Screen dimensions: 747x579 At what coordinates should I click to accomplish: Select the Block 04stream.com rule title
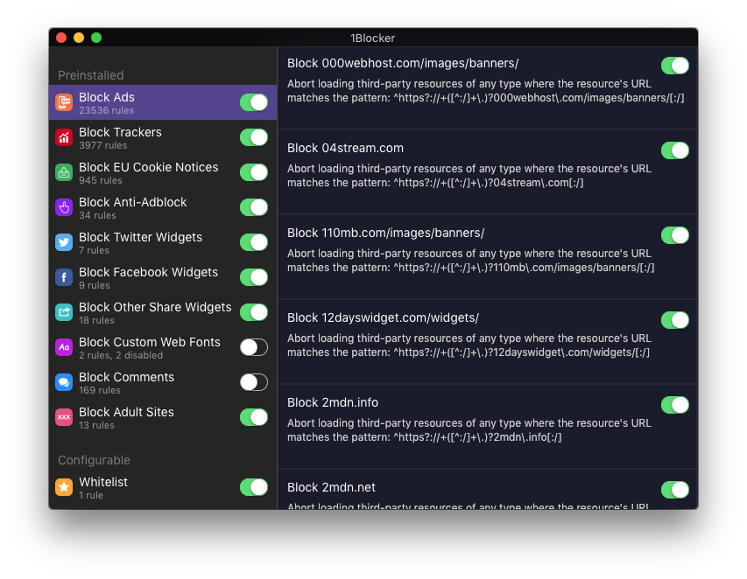345,148
